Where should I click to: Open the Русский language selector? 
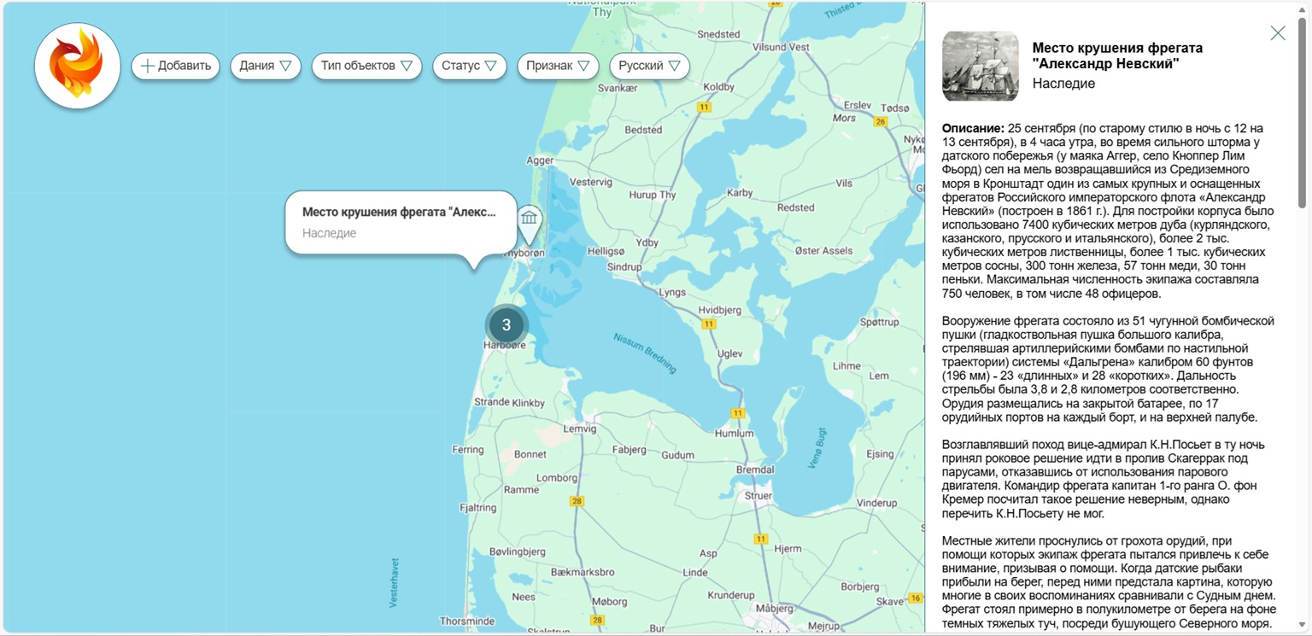click(649, 66)
